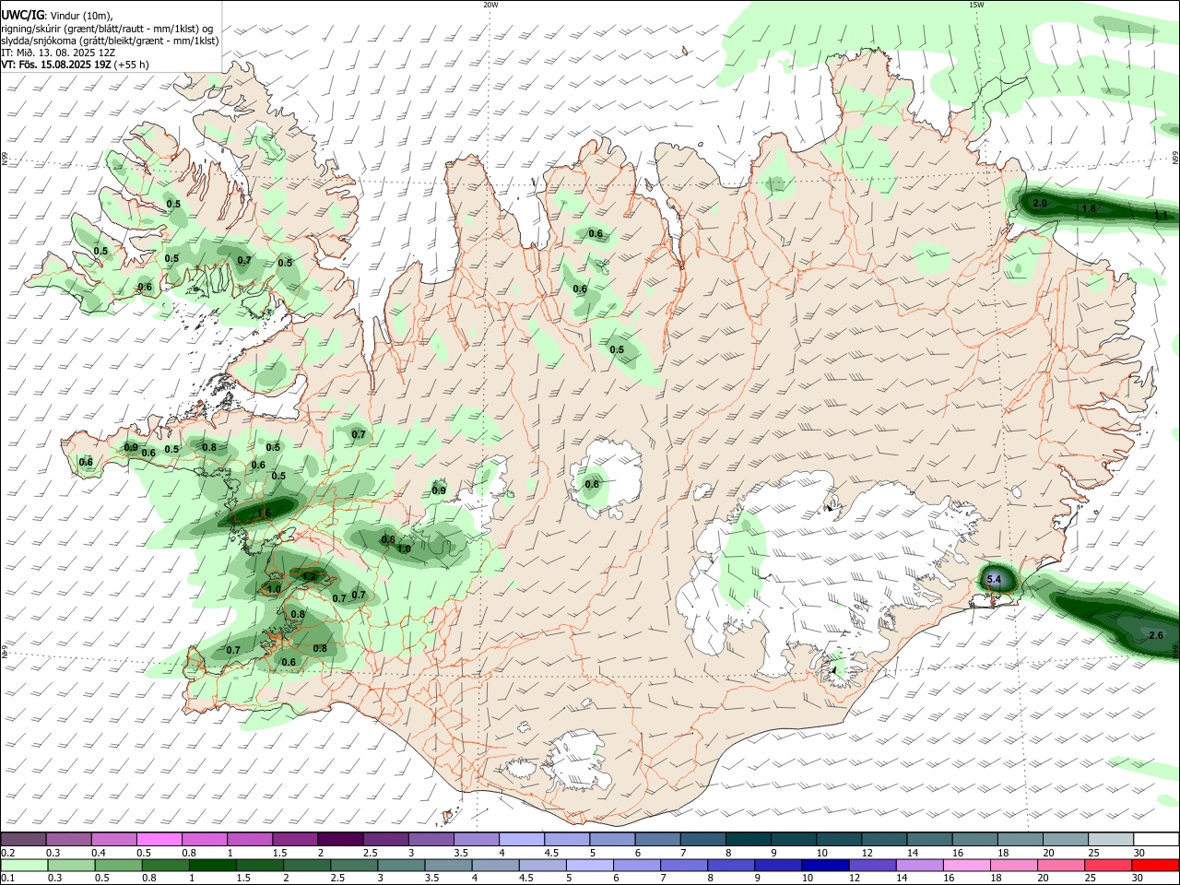Click the title text "UWC/IG: Vindur (10m)"
Image resolution: width=1180 pixels, height=885 pixels.
coord(57,15)
